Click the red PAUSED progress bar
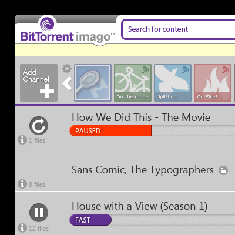Viewport: 235px width, 235px height. coord(110,130)
